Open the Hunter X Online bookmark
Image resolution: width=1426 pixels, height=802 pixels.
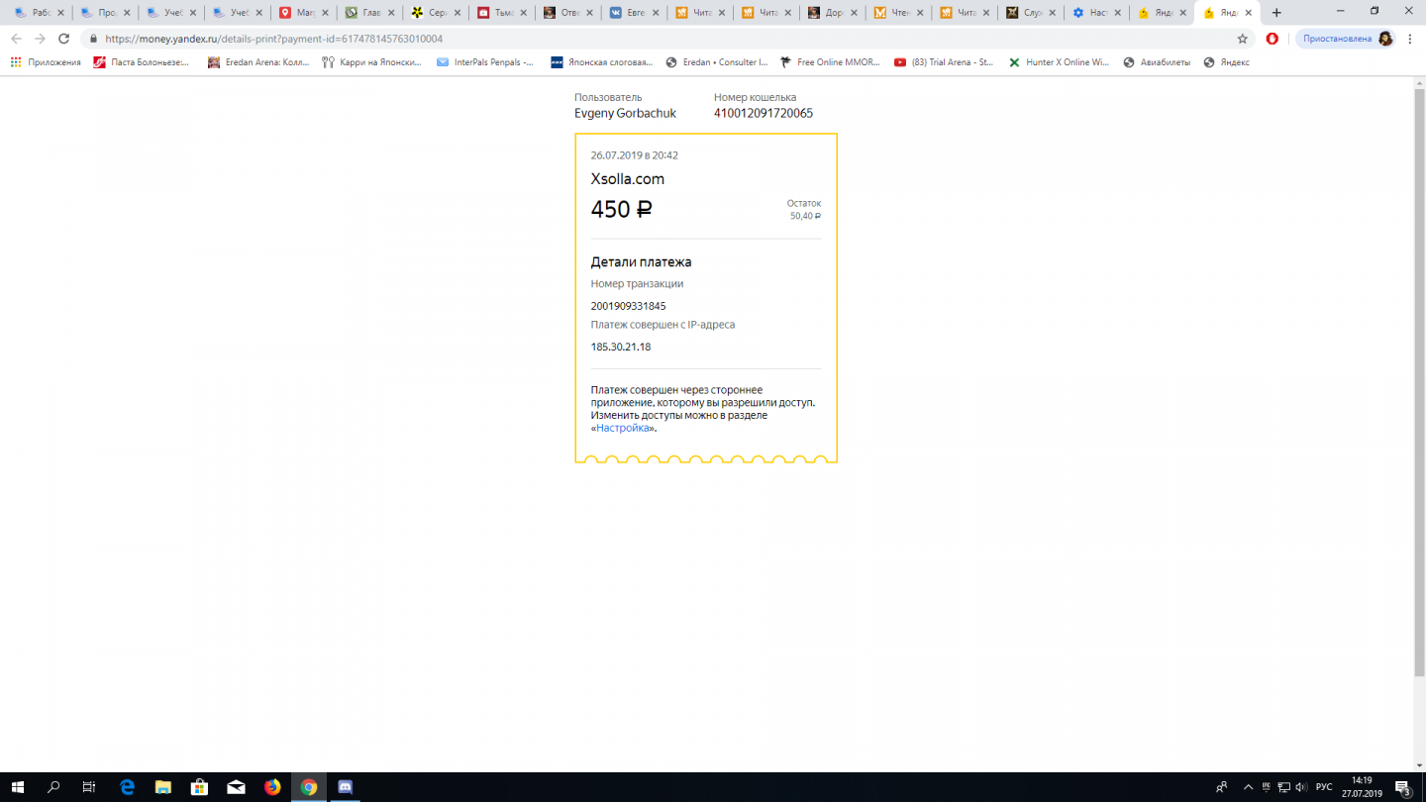1059,62
